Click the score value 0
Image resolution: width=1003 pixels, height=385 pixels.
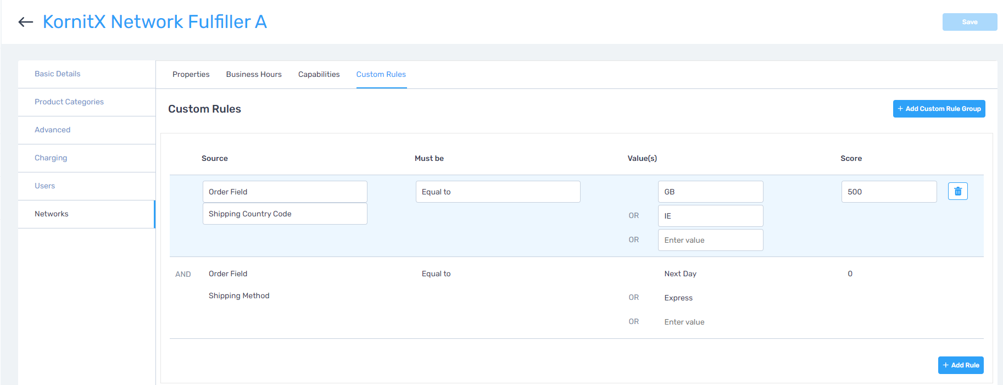coord(850,274)
